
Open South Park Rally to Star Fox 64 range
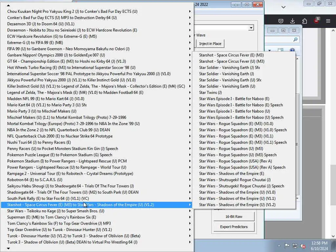[x=97, y=199]
